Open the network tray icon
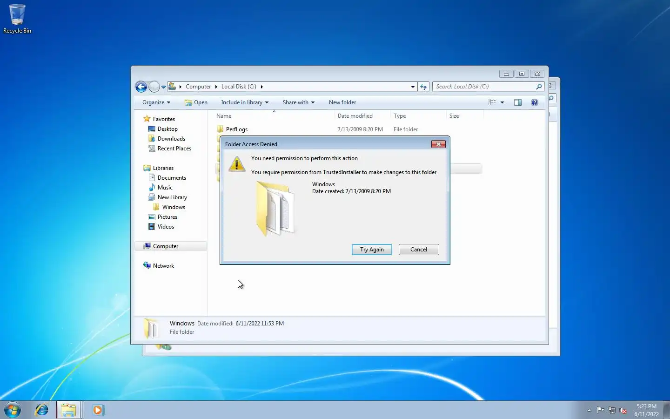670x419 pixels. coord(611,410)
